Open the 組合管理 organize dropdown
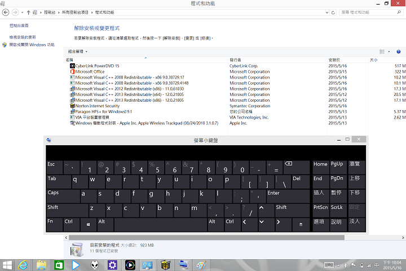The image size is (406, 271). [78, 51]
